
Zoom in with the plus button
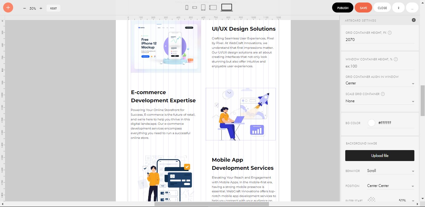tap(41, 8)
